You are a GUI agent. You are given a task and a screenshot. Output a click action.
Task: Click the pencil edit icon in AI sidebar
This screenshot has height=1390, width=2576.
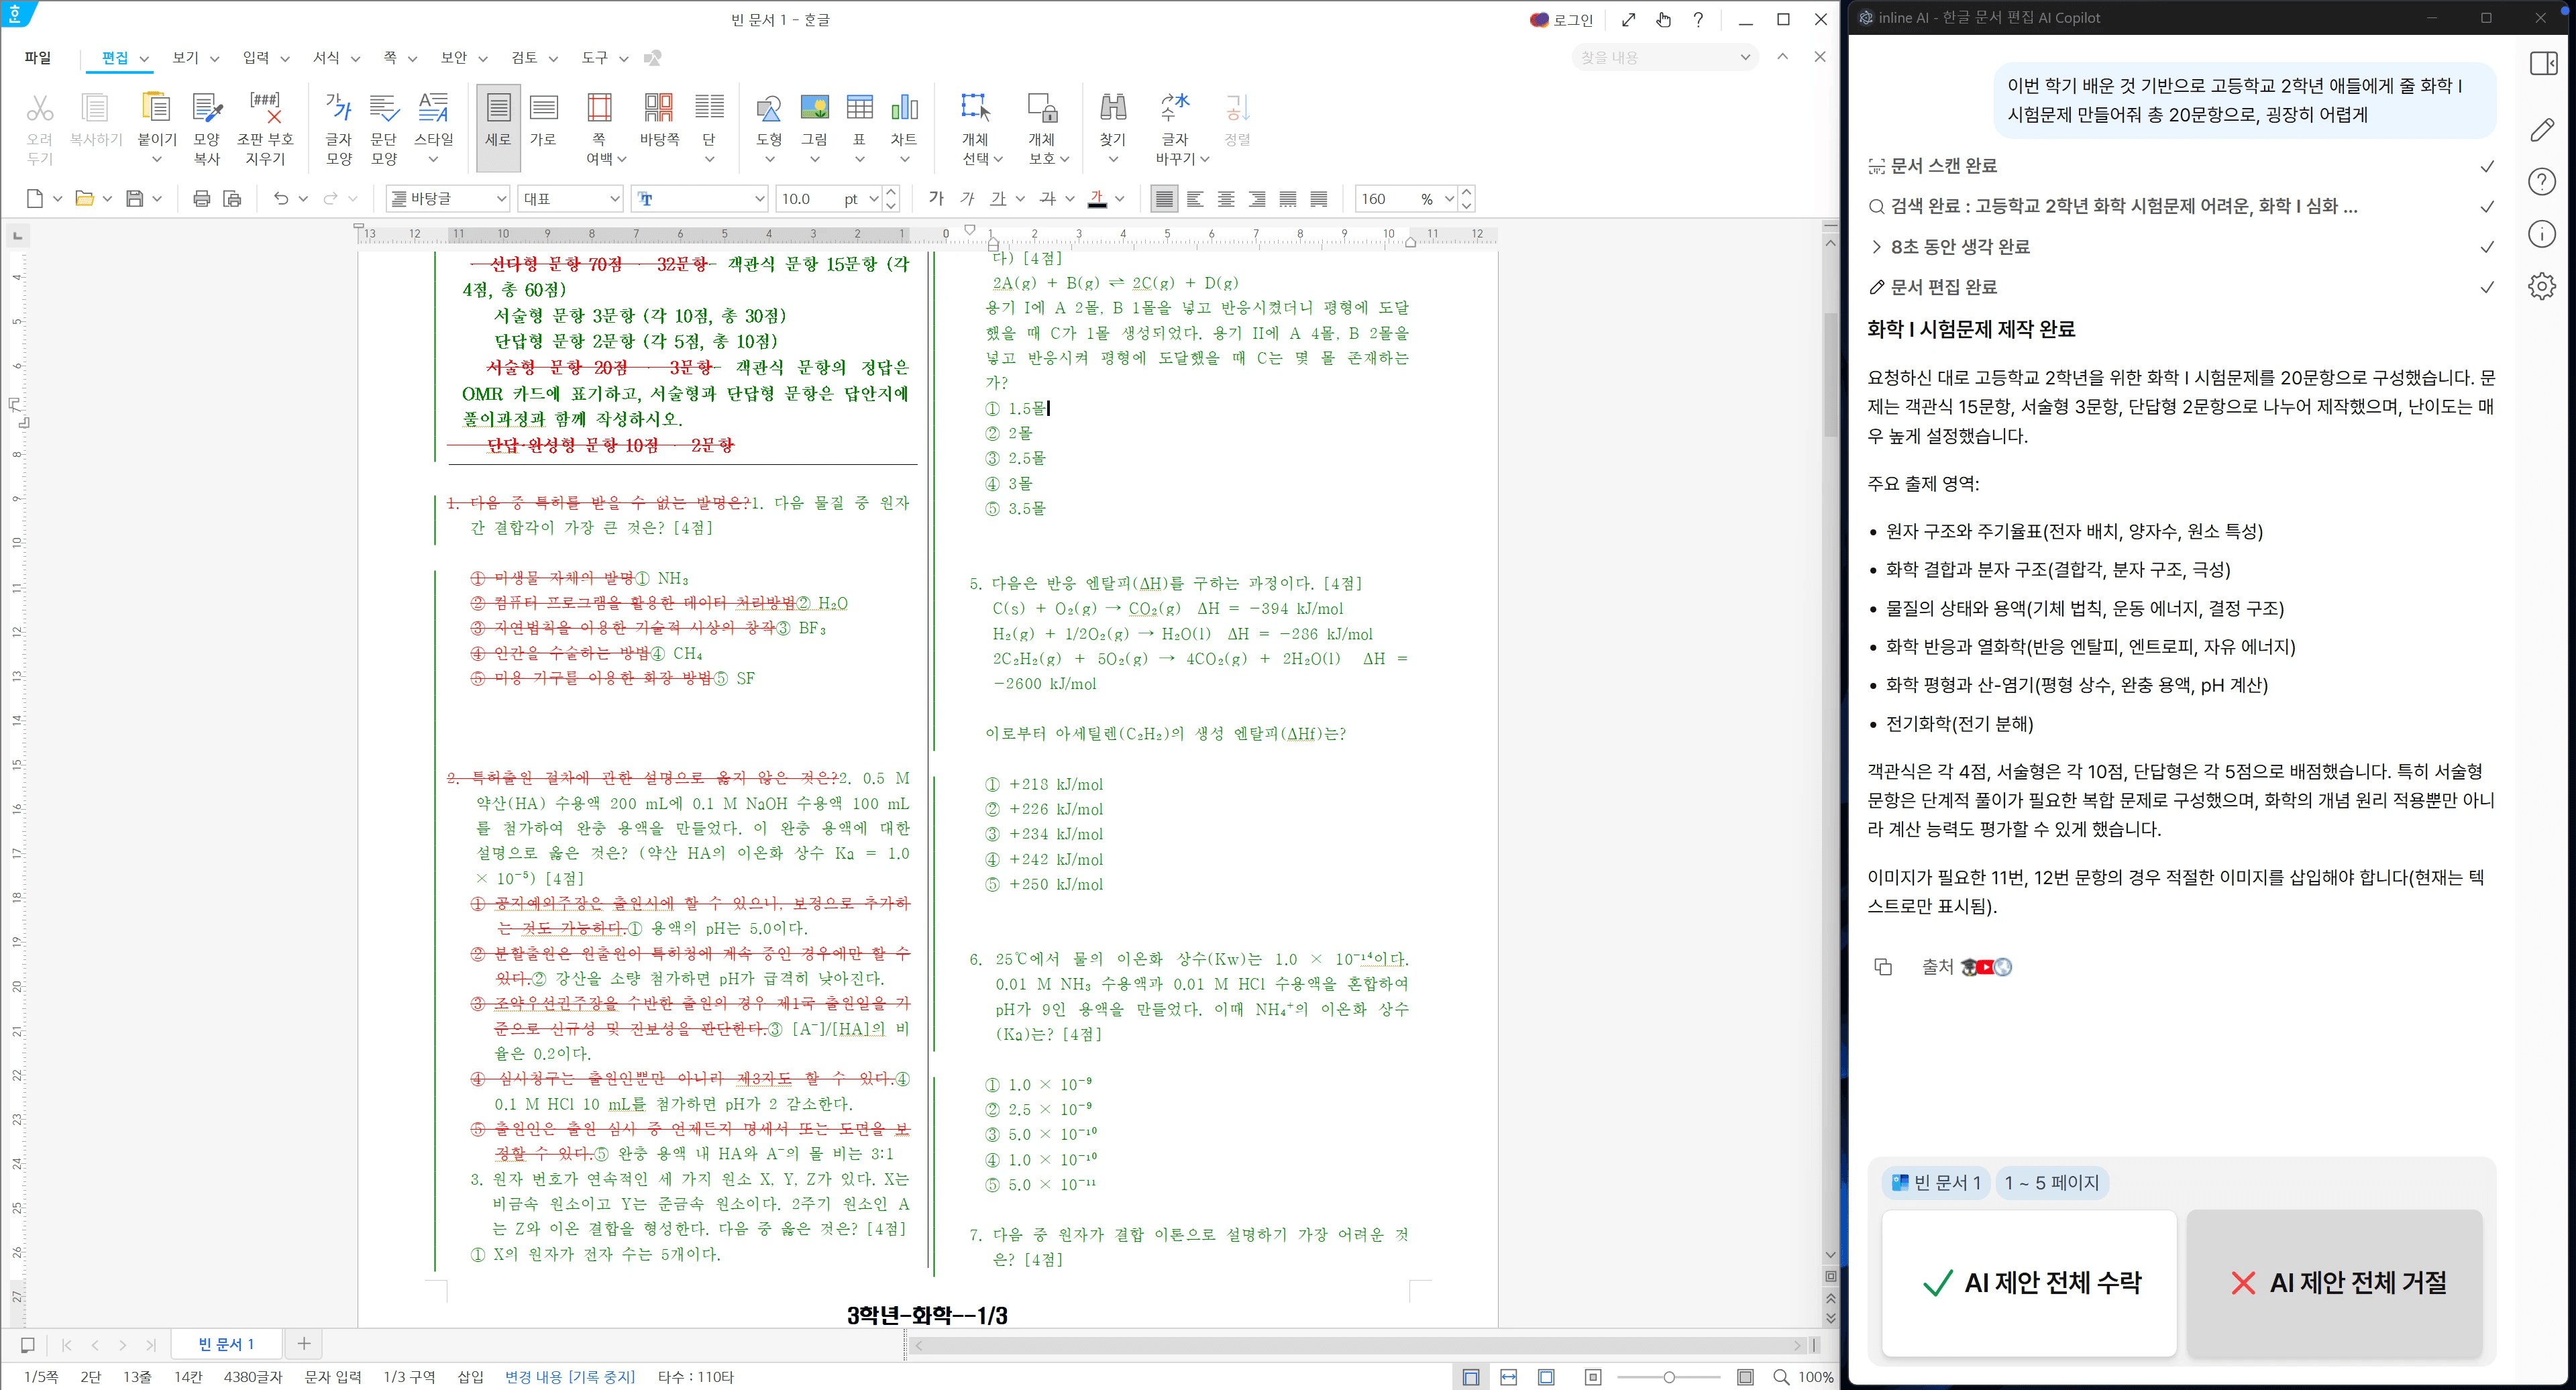[x=2542, y=130]
